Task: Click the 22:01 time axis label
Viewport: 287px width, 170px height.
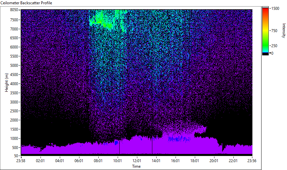Action: 233,161
